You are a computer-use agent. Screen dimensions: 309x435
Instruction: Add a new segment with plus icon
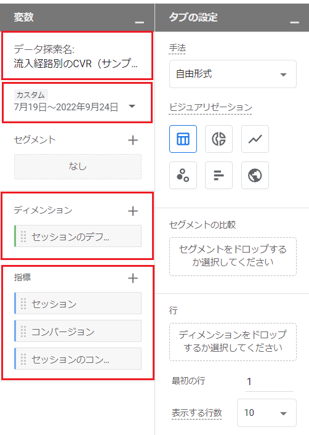click(133, 140)
